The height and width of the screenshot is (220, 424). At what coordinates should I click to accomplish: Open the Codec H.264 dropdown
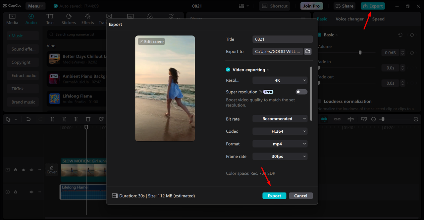pyautogui.click(x=280, y=131)
